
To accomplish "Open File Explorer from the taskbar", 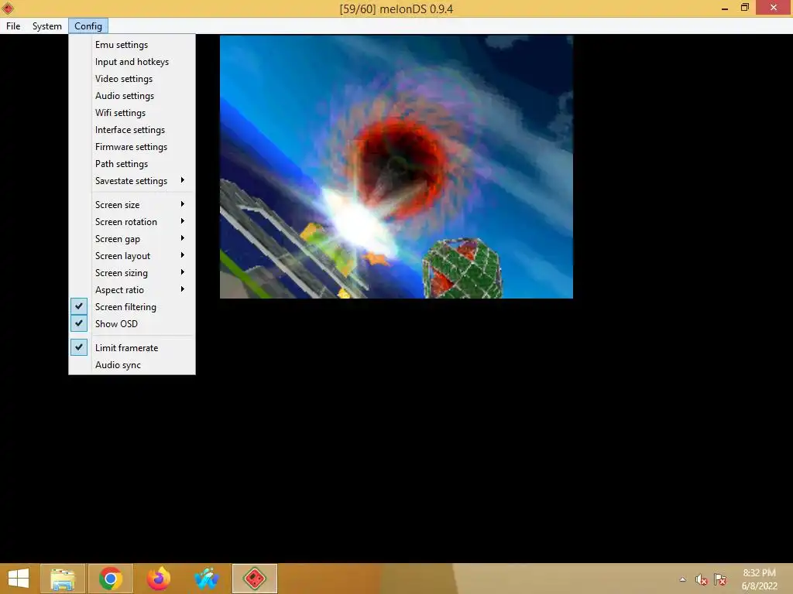I will click(63, 579).
